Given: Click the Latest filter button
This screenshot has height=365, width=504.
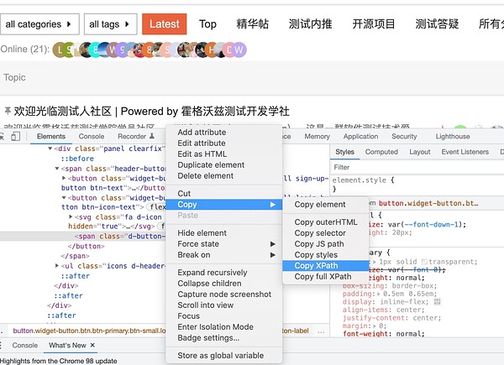Looking at the screenshot, I should click(165, 24).
